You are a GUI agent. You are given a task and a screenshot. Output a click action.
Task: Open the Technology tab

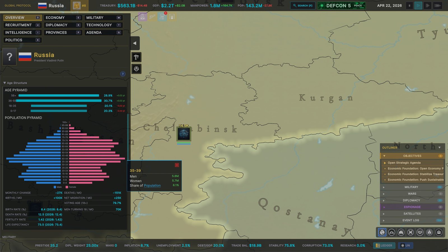[104, 25]
